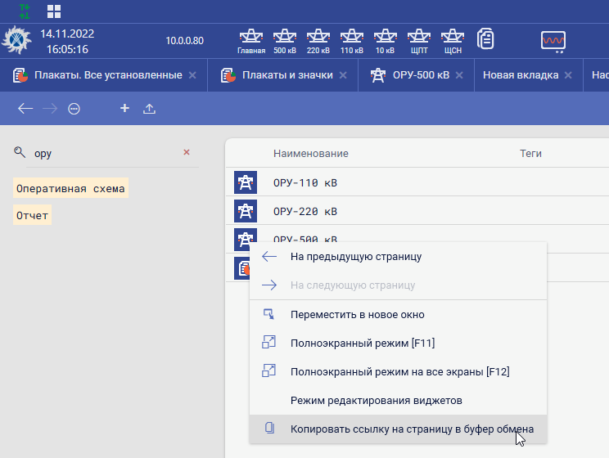Click the back arrow in toolbar

pyautogui.click(x=25, y=108)
